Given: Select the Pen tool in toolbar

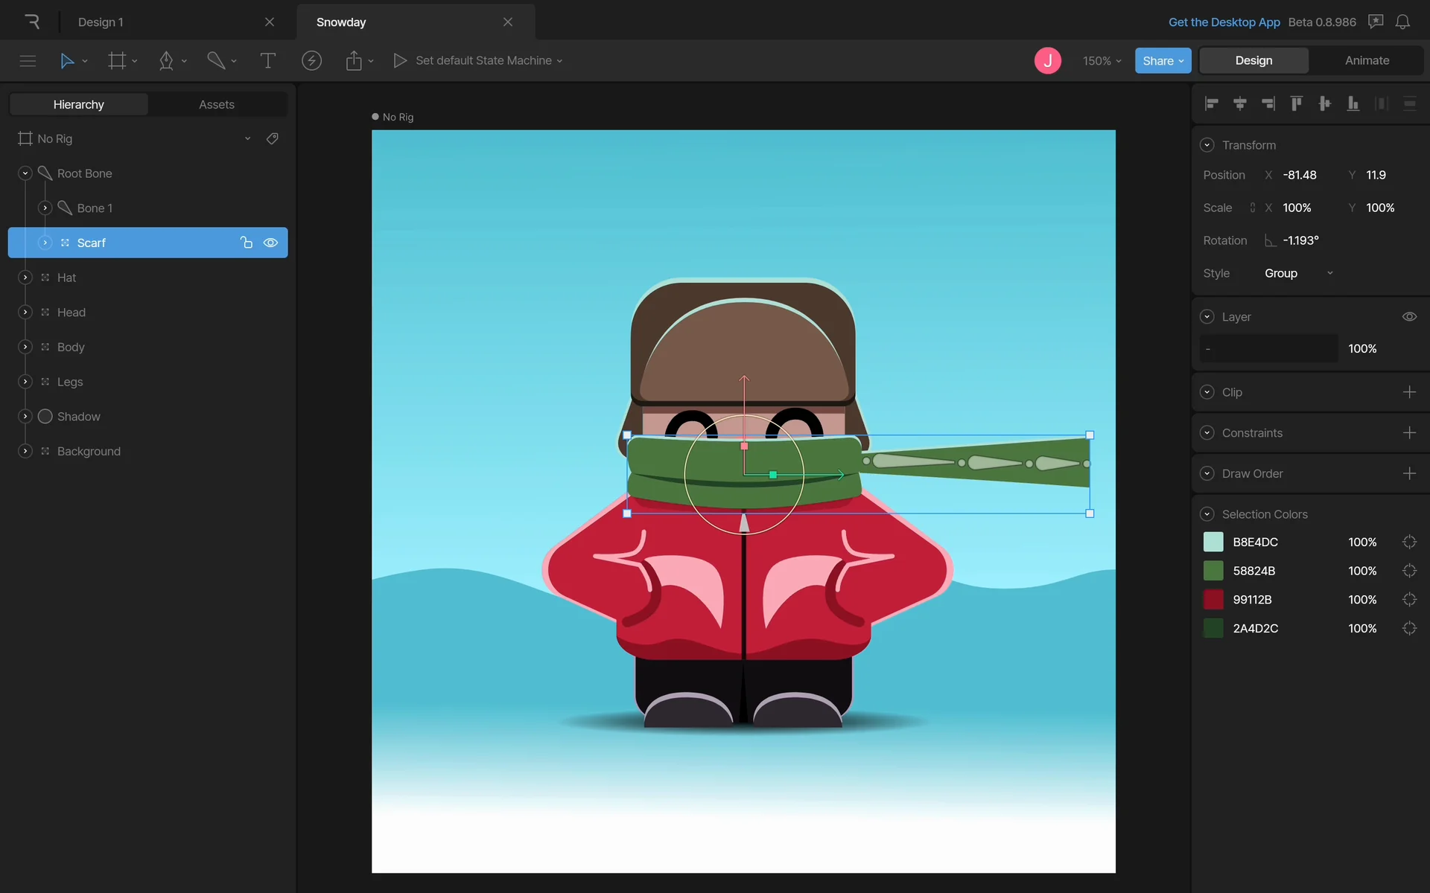Looking at the screenshot, I should (166, 60).
